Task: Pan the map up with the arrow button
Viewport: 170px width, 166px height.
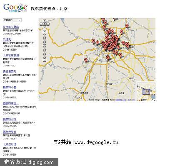Action: click(45, 21)
